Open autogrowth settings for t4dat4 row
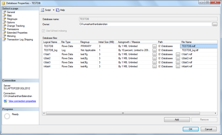Image resolution: width=222 pixels, height=135 pixels. coord(155,67)
